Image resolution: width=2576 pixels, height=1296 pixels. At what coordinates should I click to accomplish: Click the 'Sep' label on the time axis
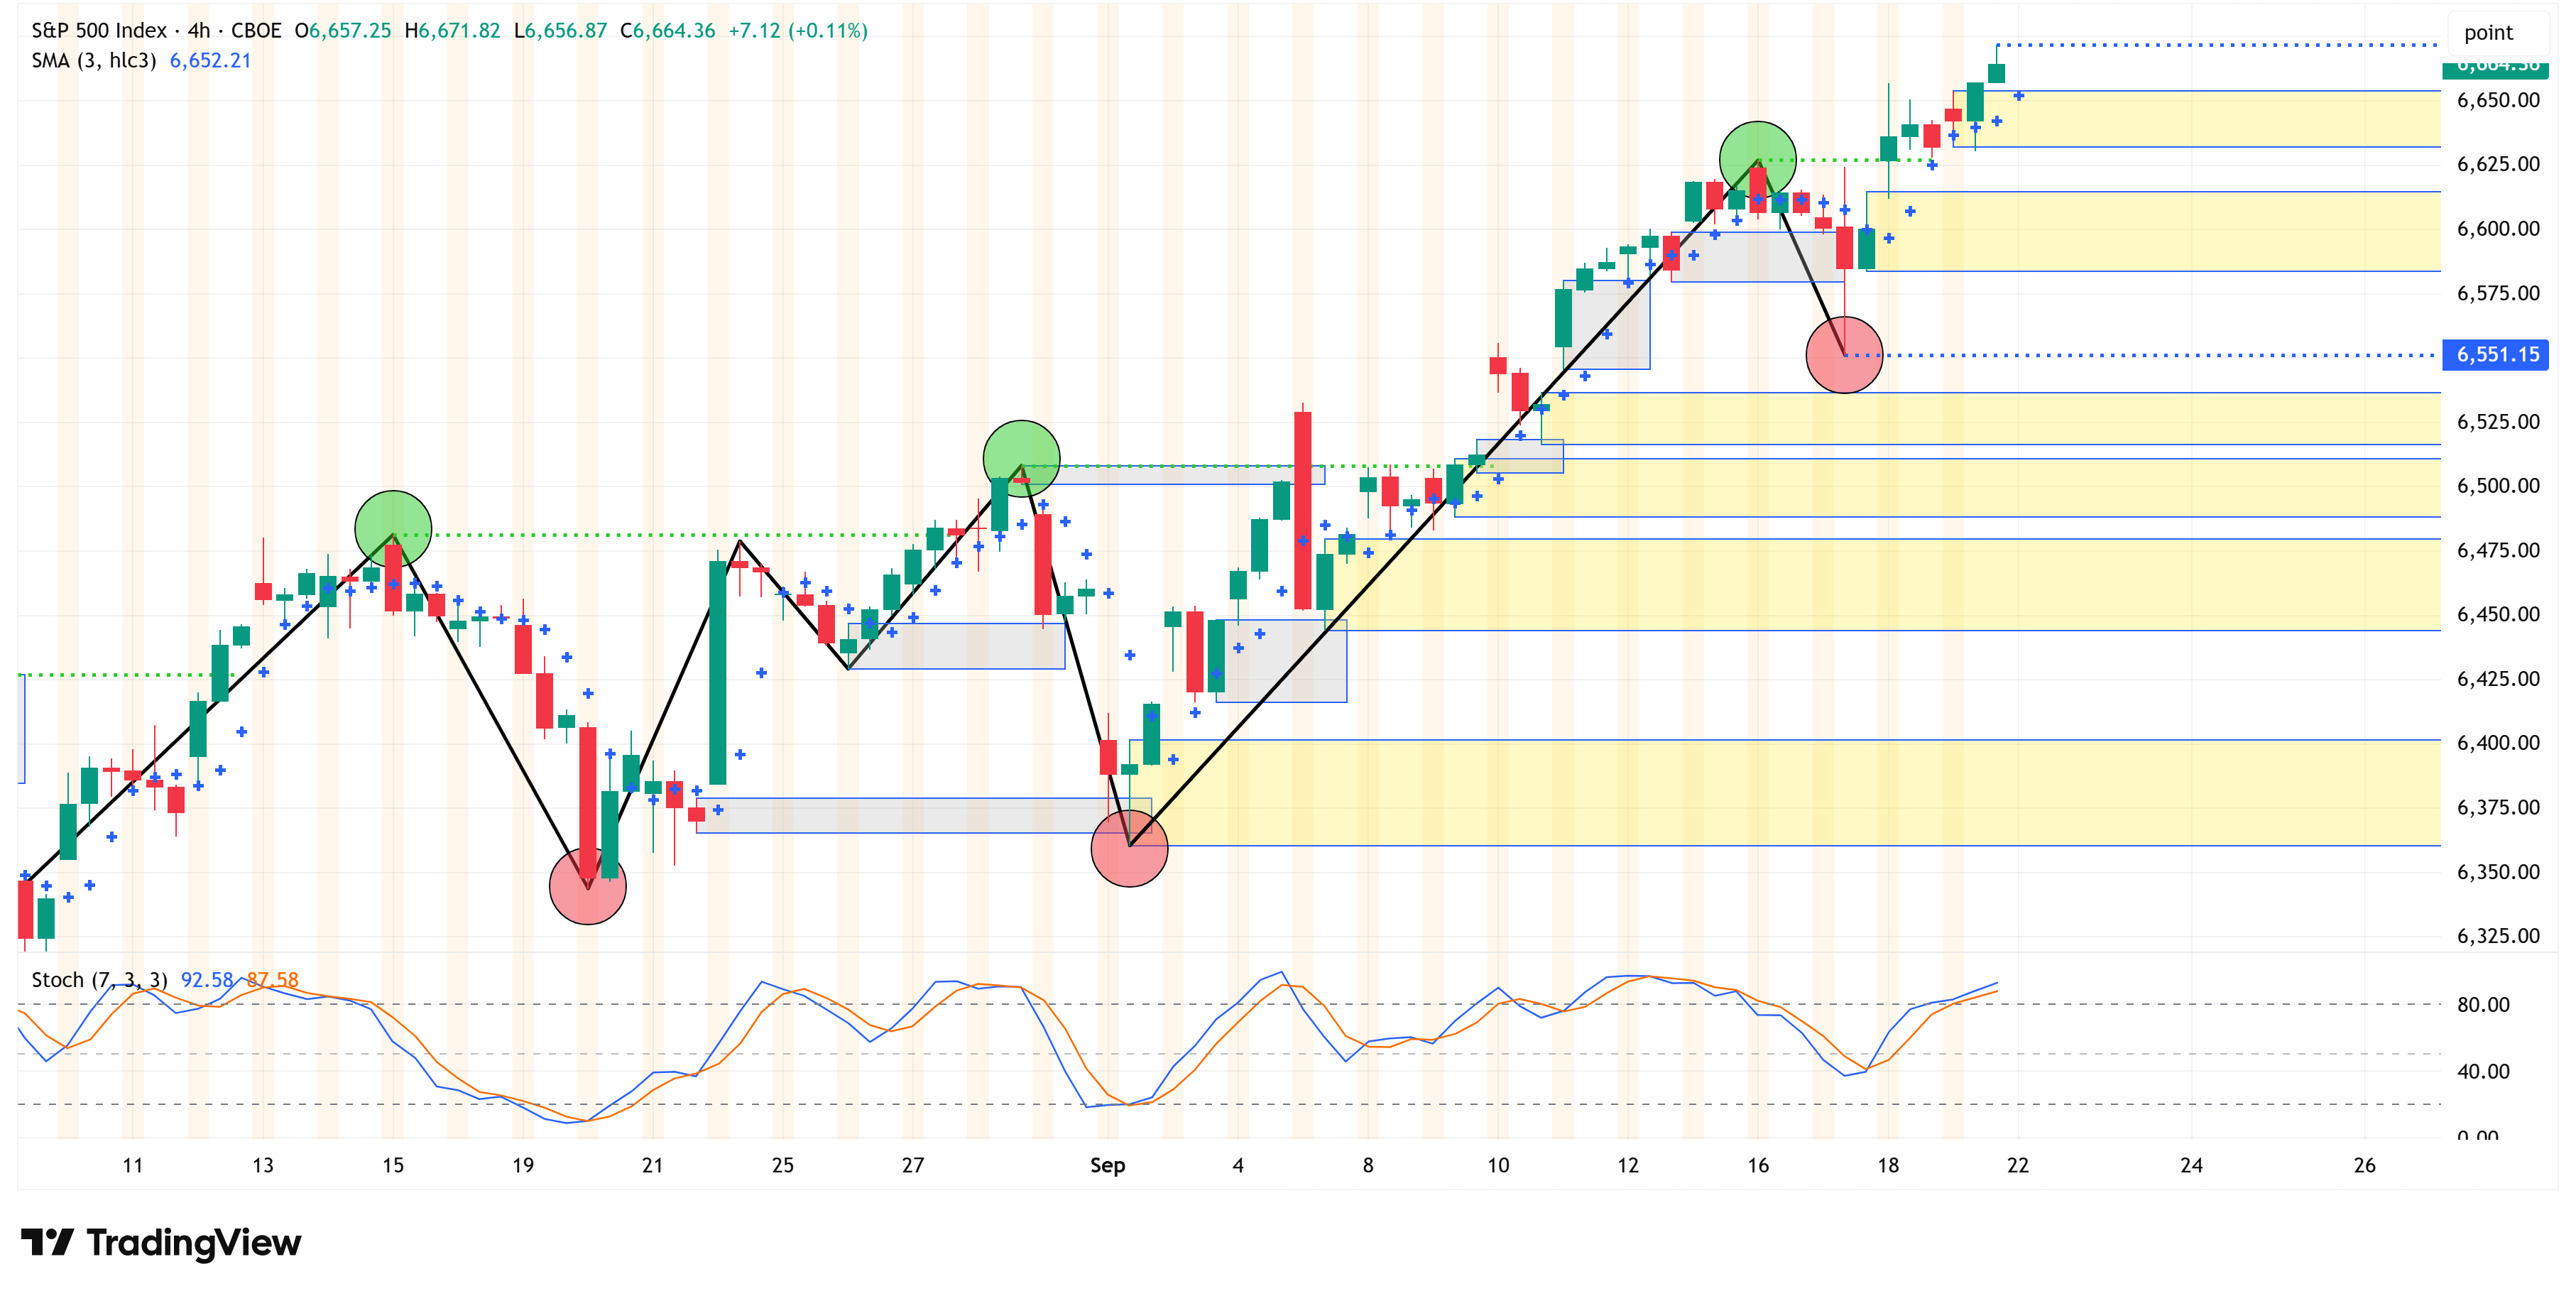[x=1107, y=1165]
